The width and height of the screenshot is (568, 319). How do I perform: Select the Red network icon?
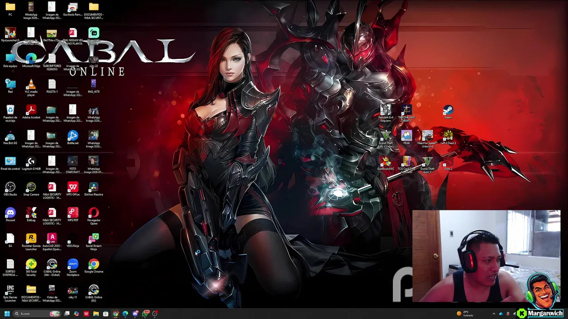click(x=10, y=86)
